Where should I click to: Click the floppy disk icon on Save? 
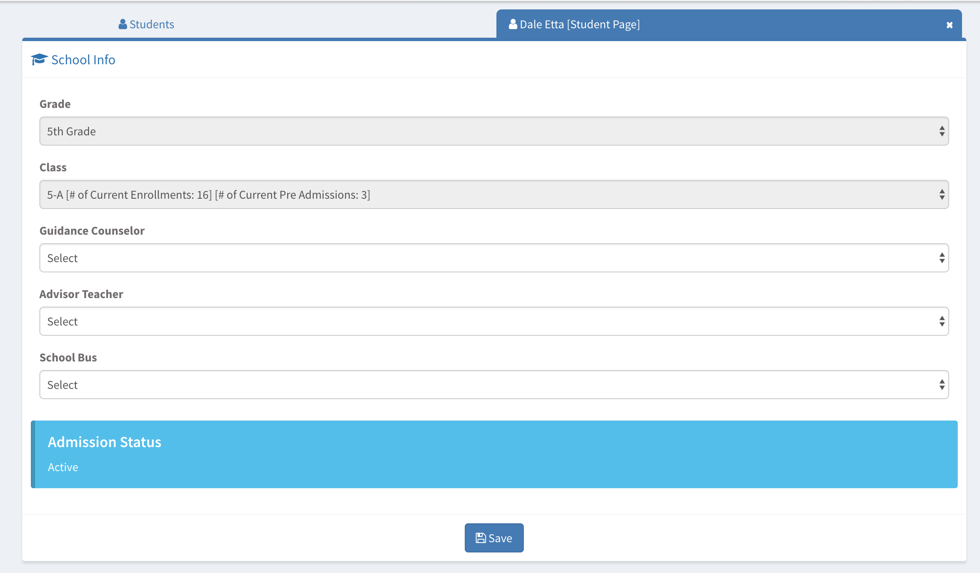[481, 538]
